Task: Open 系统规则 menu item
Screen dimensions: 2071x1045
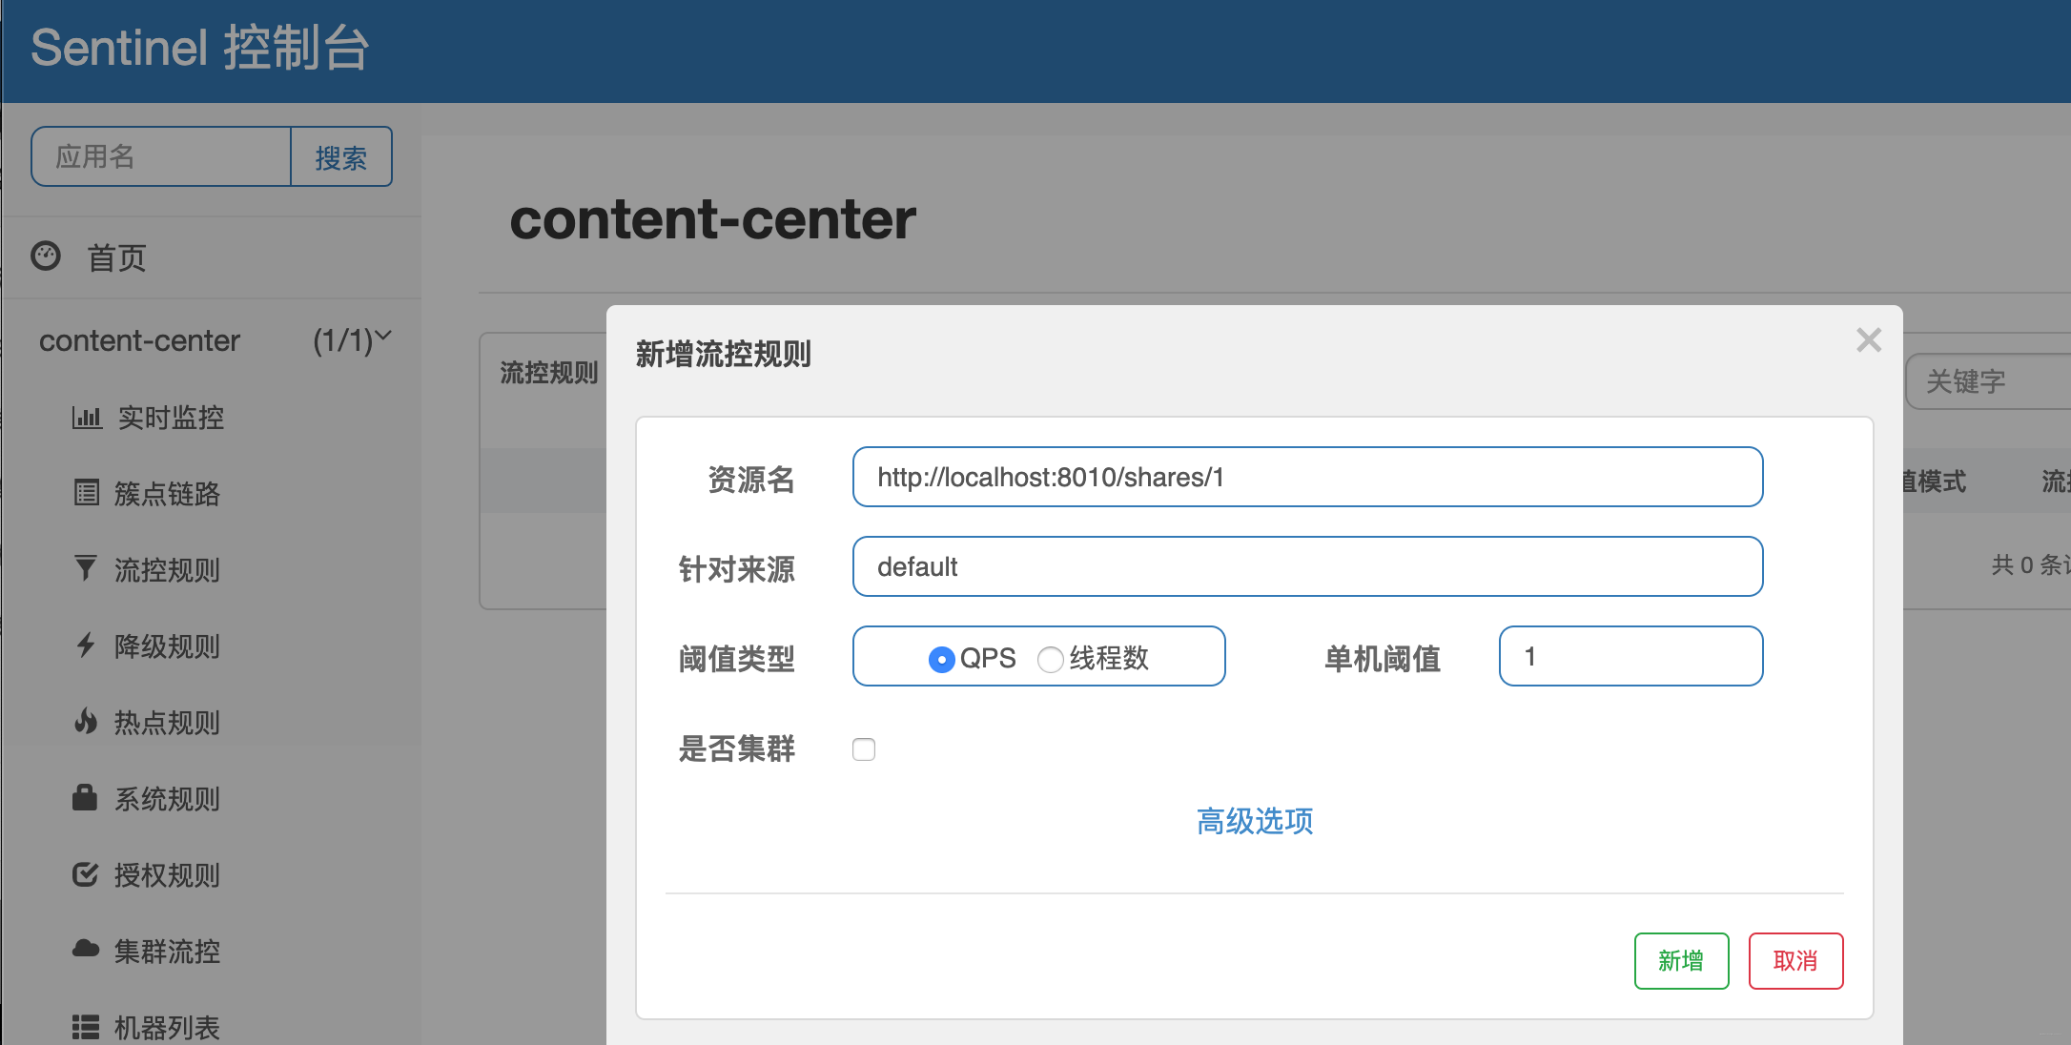Action: (167, 799)
